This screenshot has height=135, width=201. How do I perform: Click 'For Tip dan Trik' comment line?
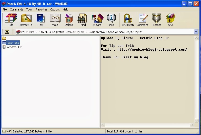click(x=117, y=46)
